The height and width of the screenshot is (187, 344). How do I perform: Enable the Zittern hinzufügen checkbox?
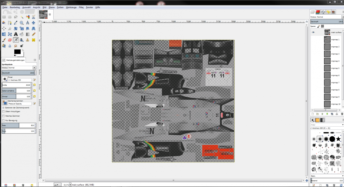[3, 111]
